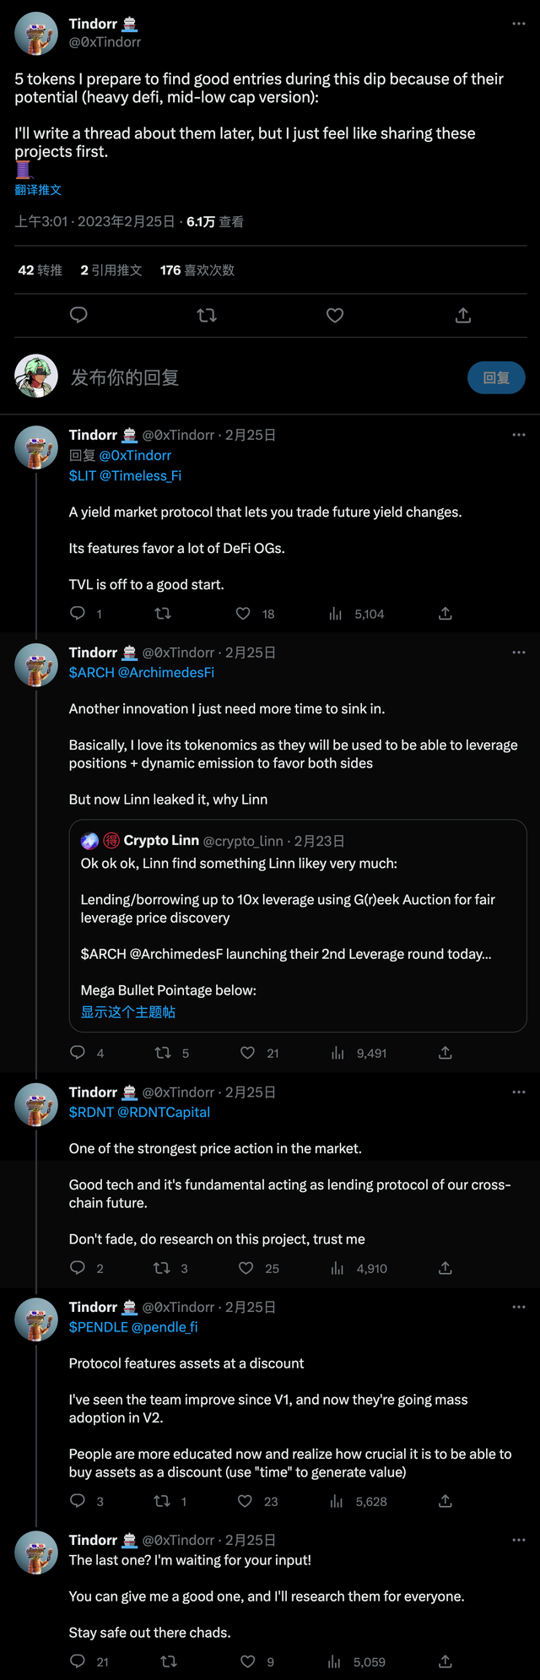Click the blue 回复 reply button
Image resolution: width=540 pixels, height=1680 pixels.
pyautogui.click(x=496, y=378)
